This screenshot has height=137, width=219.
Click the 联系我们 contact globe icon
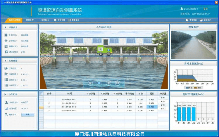tap(201, 20)
